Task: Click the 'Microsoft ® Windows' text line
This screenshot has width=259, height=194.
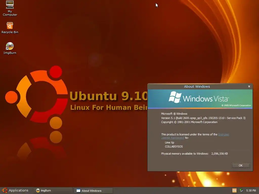Action: (174, 114)
